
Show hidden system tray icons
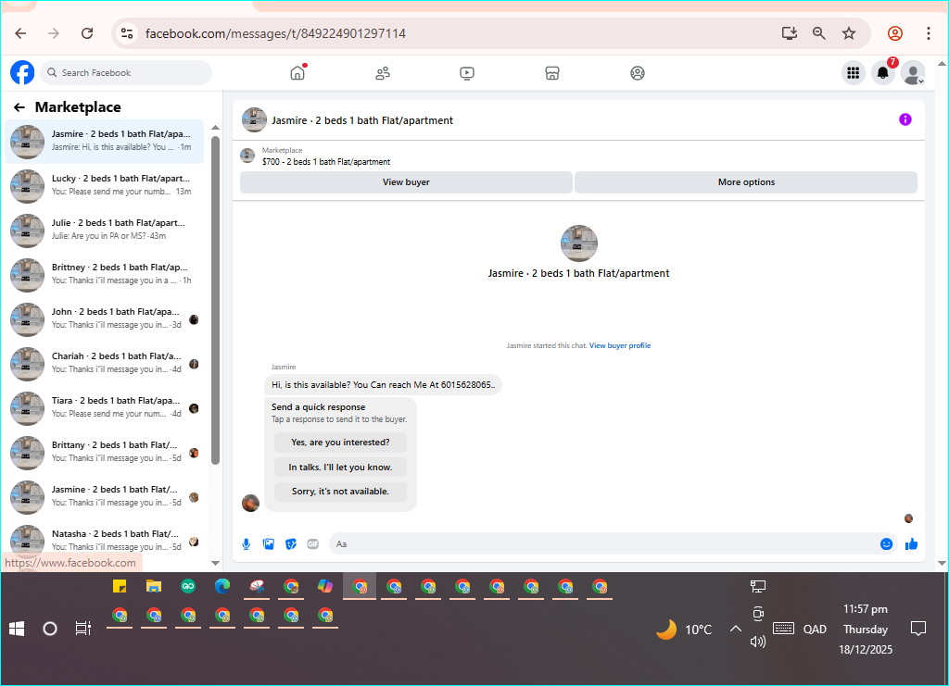[x=735, y=630]
